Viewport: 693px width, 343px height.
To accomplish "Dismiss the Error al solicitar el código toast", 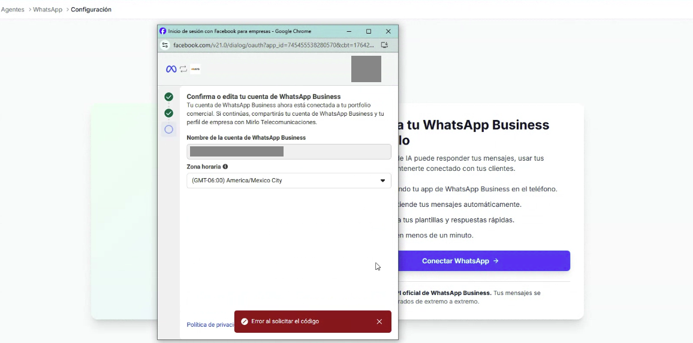I will [x=379, y=322].
